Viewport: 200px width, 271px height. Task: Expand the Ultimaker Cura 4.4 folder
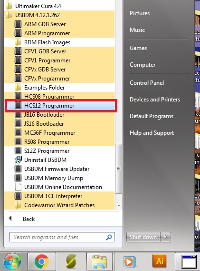point(59,6)
